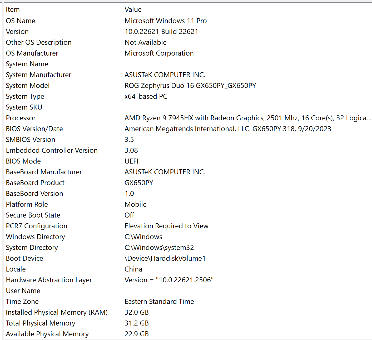The height and width of the screenshot is (340, 372).
Task: Select the Locale row label
Action: [x=16, y=269]
